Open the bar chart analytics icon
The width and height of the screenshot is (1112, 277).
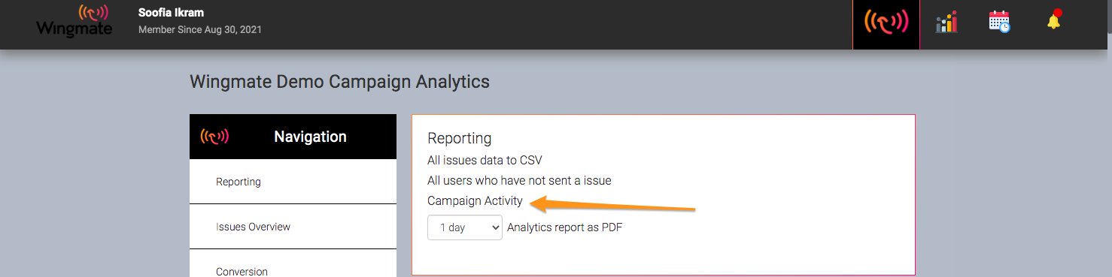[x=946, y=23]
